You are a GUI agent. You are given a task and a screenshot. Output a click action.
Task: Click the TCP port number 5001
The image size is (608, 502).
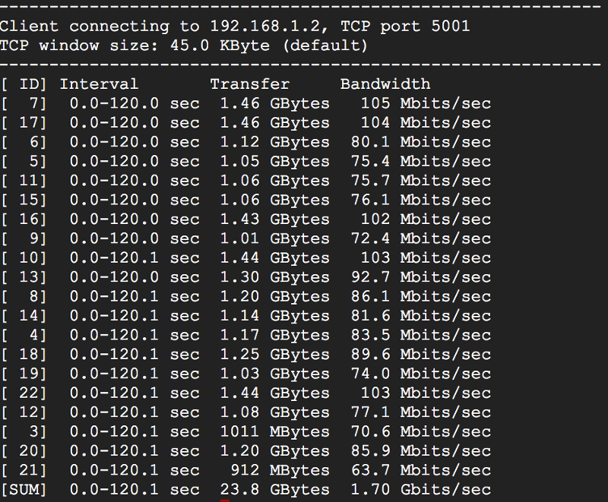pyautogui.click(x=450, y=27)
